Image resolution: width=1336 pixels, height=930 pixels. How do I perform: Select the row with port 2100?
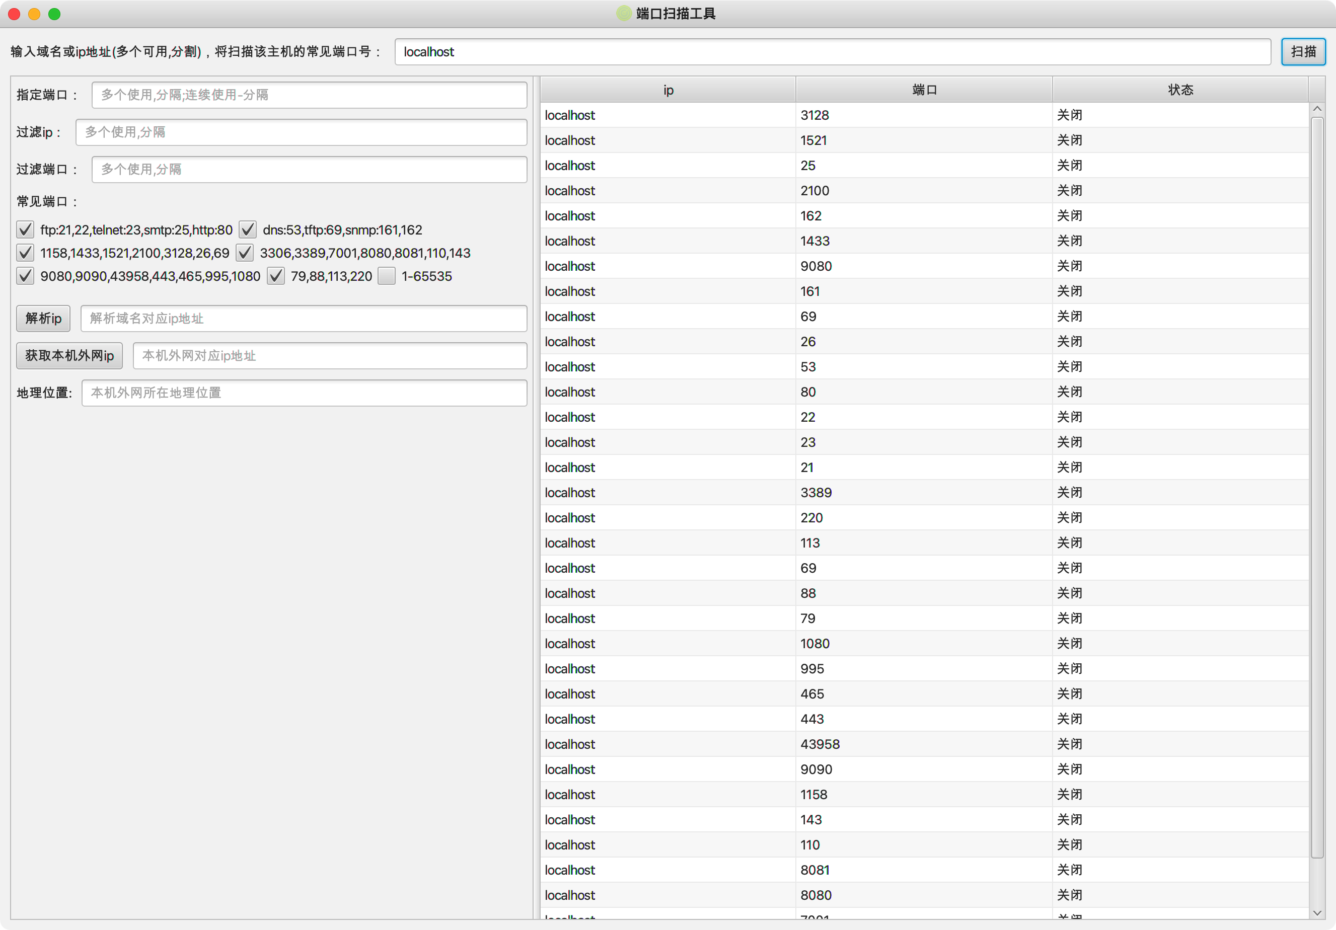click(924, 191)
